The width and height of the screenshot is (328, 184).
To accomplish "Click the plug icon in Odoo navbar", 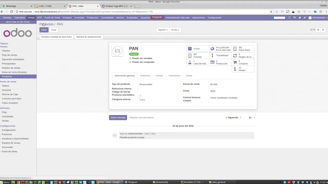I will click(x=300, y=18).
